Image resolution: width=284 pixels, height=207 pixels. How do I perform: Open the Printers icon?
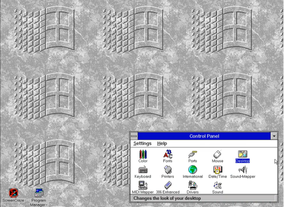tap(168, 170)
